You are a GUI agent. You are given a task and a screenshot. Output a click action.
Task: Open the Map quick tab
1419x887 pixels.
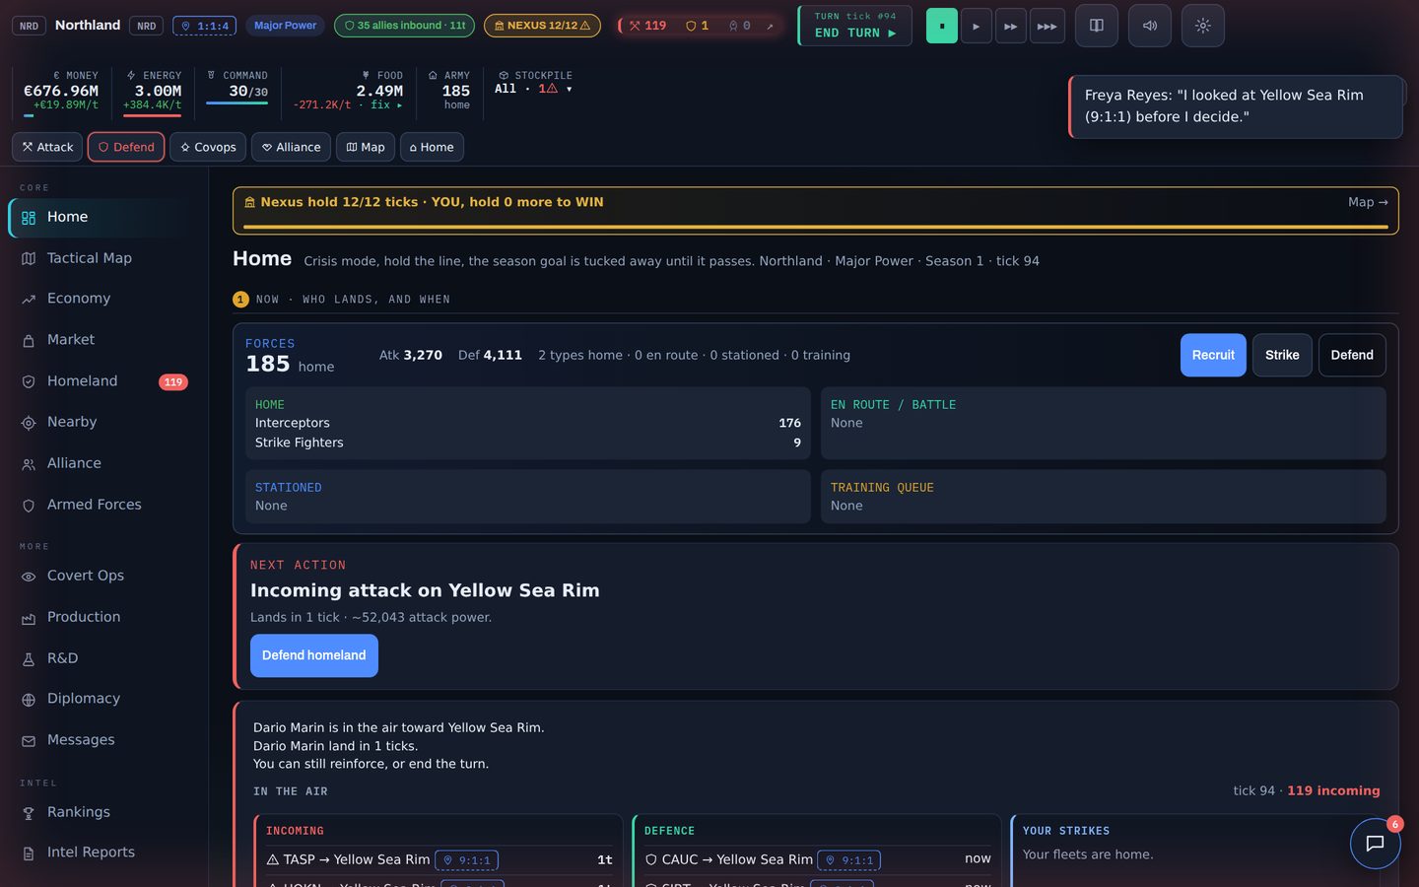[366, 147]
